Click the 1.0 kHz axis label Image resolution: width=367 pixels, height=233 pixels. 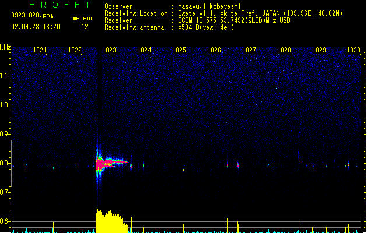5,105
